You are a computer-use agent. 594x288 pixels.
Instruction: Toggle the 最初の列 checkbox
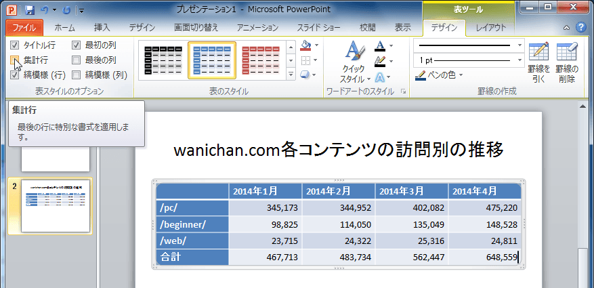tap(76, 45)
